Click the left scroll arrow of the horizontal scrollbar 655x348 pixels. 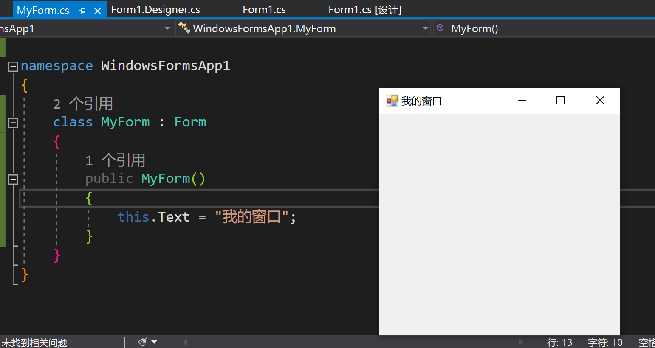point(185,342)
